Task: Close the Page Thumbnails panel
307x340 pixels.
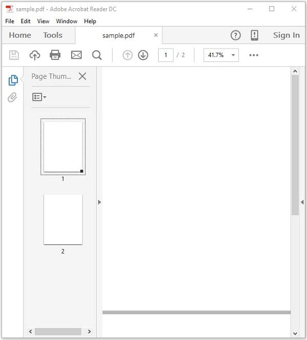Action: click(x=82, y=76)
